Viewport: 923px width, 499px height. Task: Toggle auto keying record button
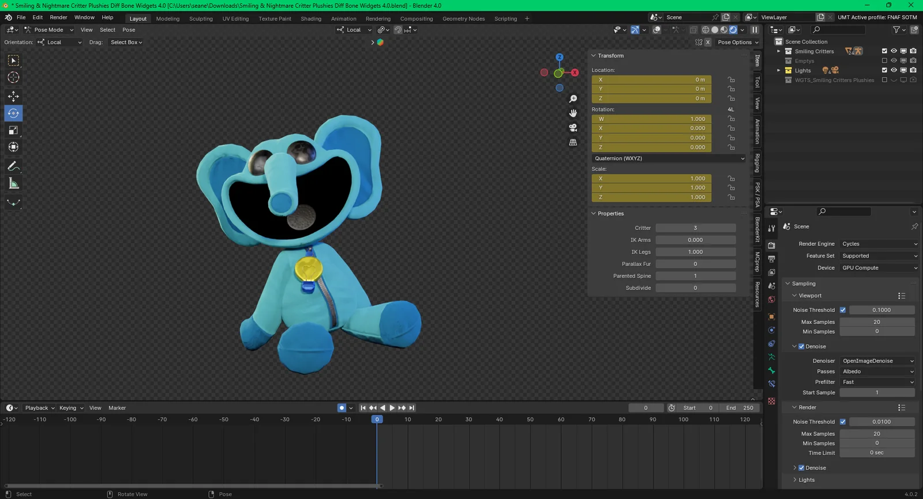pos(342,408)
